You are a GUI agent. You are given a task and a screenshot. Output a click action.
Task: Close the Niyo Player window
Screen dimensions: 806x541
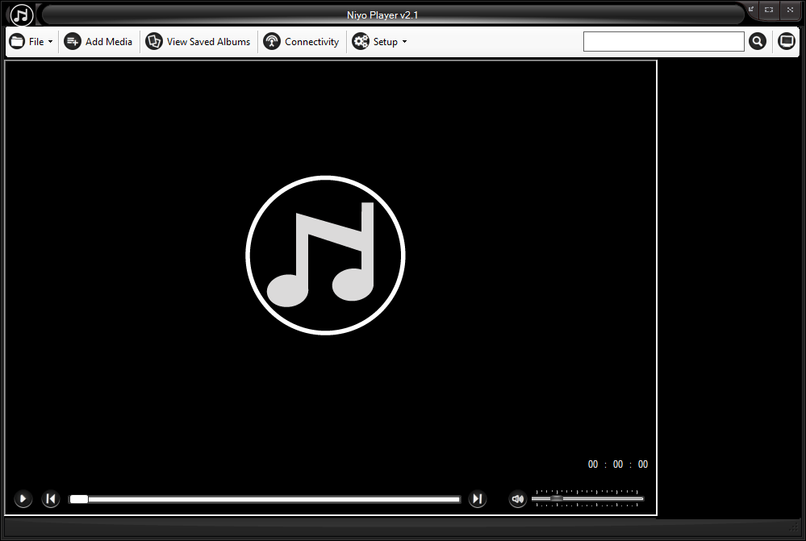(x=790, y=10)
